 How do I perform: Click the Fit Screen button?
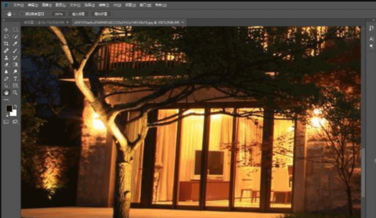[78, 14]
